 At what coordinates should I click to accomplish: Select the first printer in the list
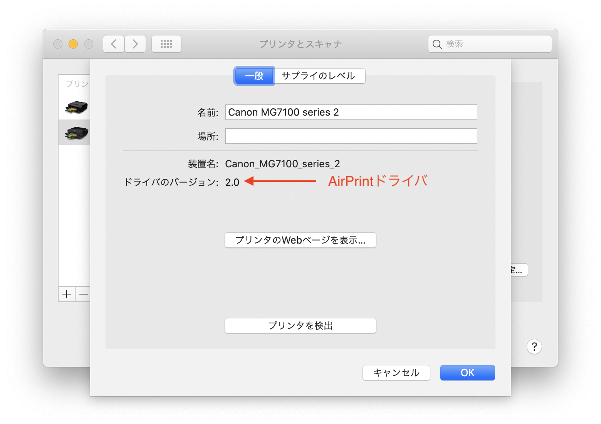(74, 107)
